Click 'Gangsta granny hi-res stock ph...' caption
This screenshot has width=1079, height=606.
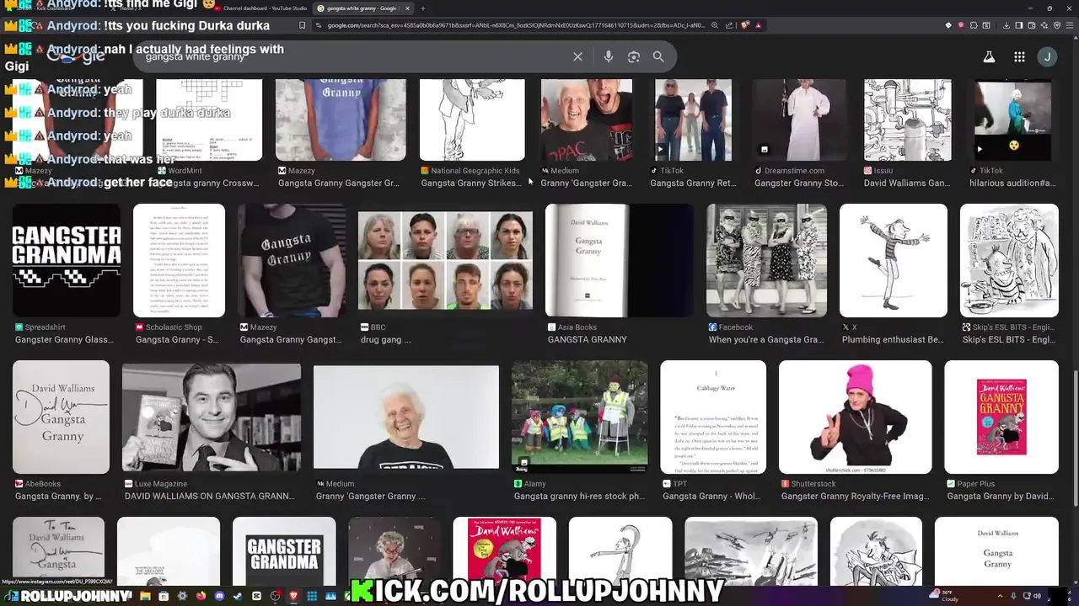578,497
